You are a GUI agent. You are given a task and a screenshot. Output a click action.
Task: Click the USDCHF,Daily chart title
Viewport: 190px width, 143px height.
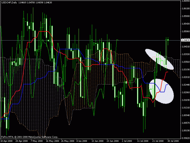point(9,2)
